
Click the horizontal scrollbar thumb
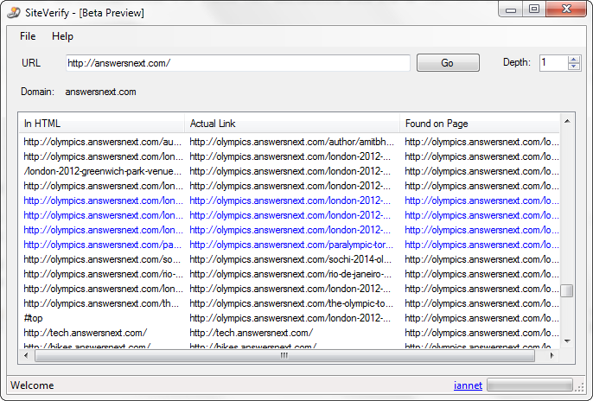pyautogui.click(x=284, y=355)
